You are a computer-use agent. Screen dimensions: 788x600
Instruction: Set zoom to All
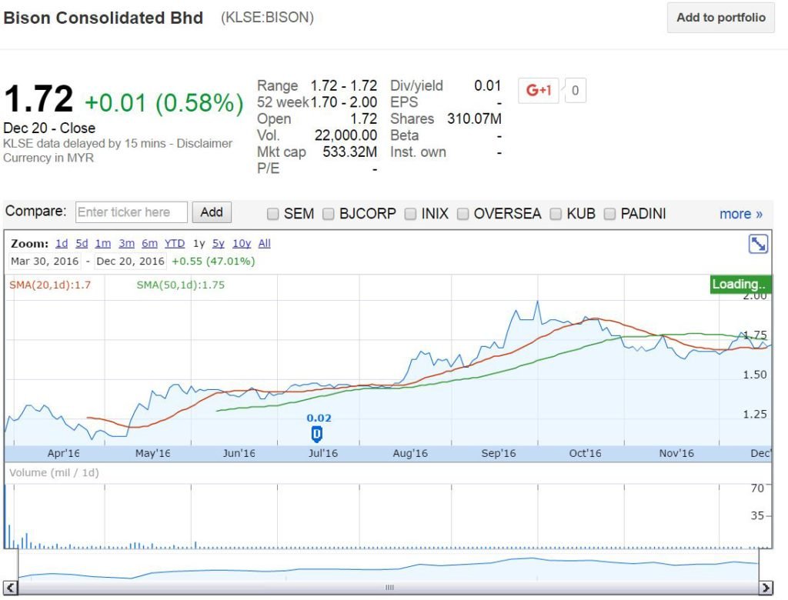click(265, 243)
